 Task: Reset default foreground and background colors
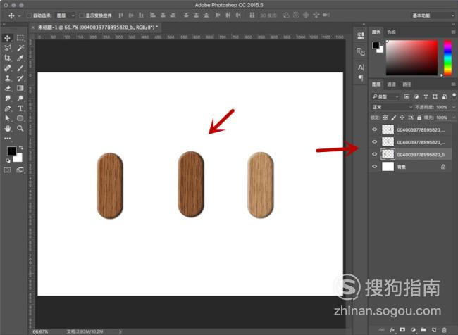(x=8, y=160)
